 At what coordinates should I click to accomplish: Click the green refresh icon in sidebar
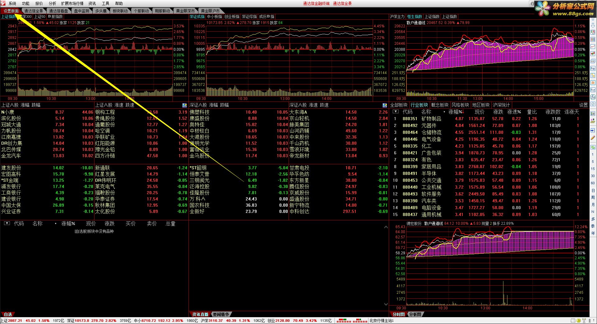click(593, 147)
